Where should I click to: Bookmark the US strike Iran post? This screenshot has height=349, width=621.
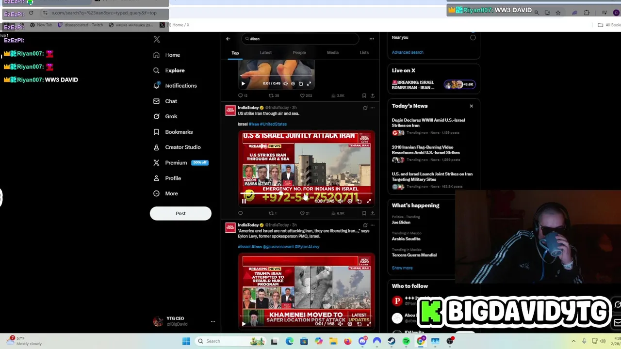[364, 213]
